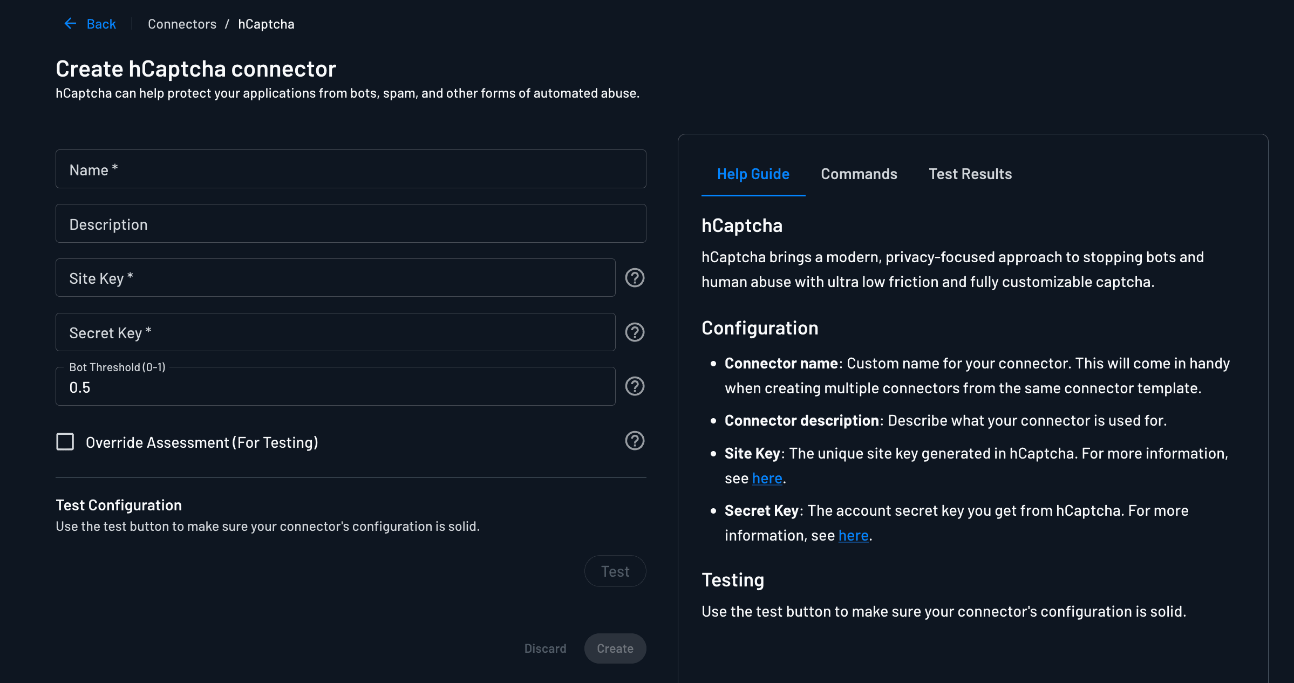1294x683 pixels.
Task: Open the Secret Key help tooltip icon
Action: [x=635, y=332]
